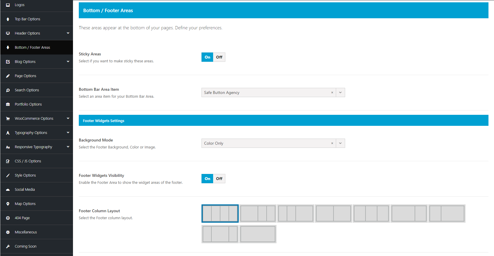Click the Logos icon in sidebar

pyautogui.click(x=8, y=5)
